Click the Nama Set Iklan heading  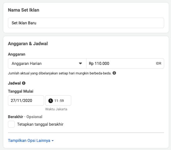[x=24, y=10]
